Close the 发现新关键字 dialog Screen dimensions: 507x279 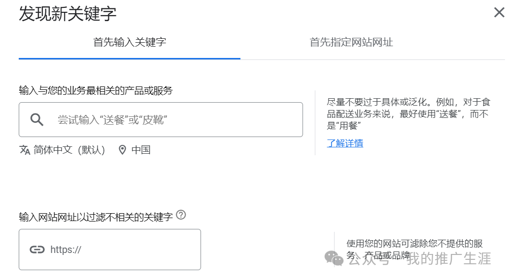coord(499,13)
